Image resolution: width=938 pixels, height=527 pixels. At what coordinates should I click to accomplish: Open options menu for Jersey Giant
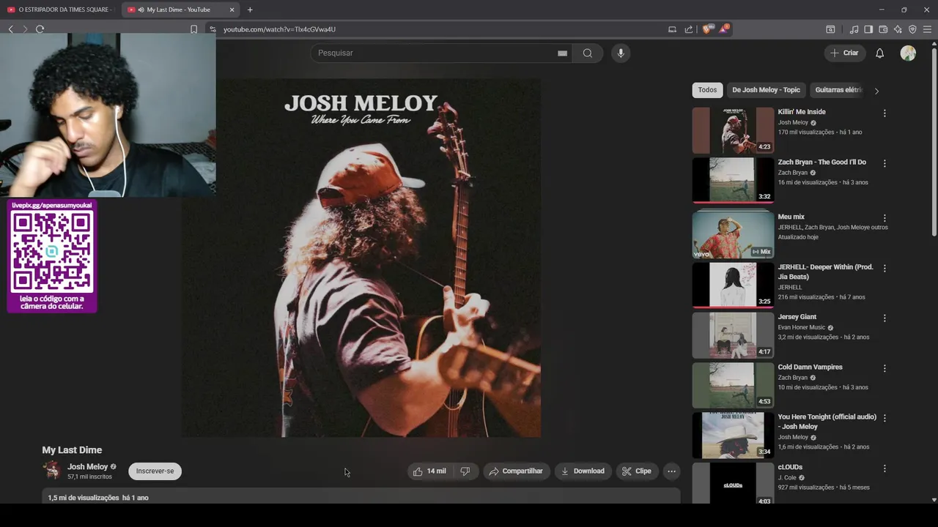[885, 318]
